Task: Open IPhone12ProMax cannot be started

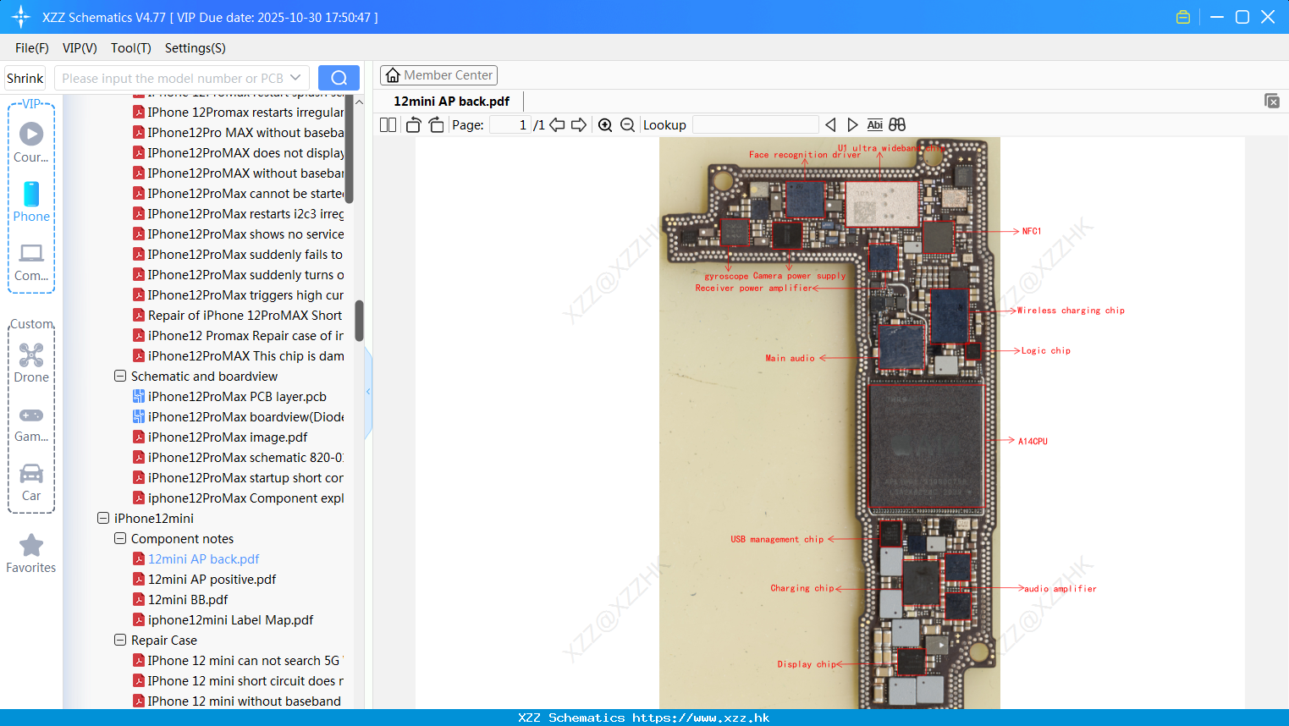Action: click(245, 193)
